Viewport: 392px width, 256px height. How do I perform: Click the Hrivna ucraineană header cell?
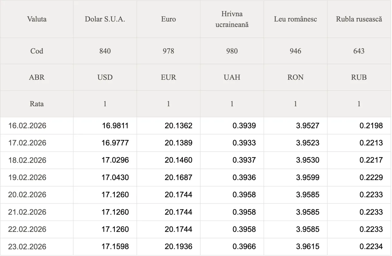click(232, 19)
